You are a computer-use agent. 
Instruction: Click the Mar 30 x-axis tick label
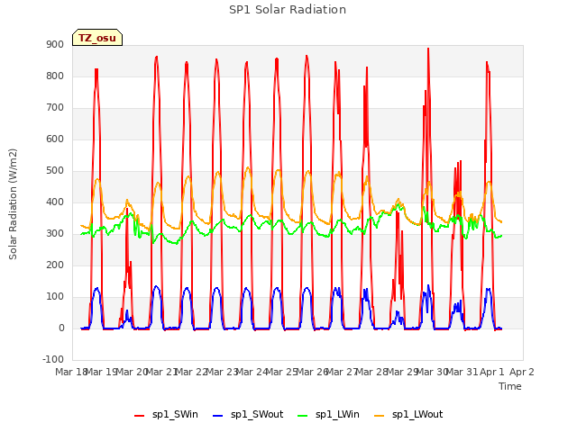432,372
